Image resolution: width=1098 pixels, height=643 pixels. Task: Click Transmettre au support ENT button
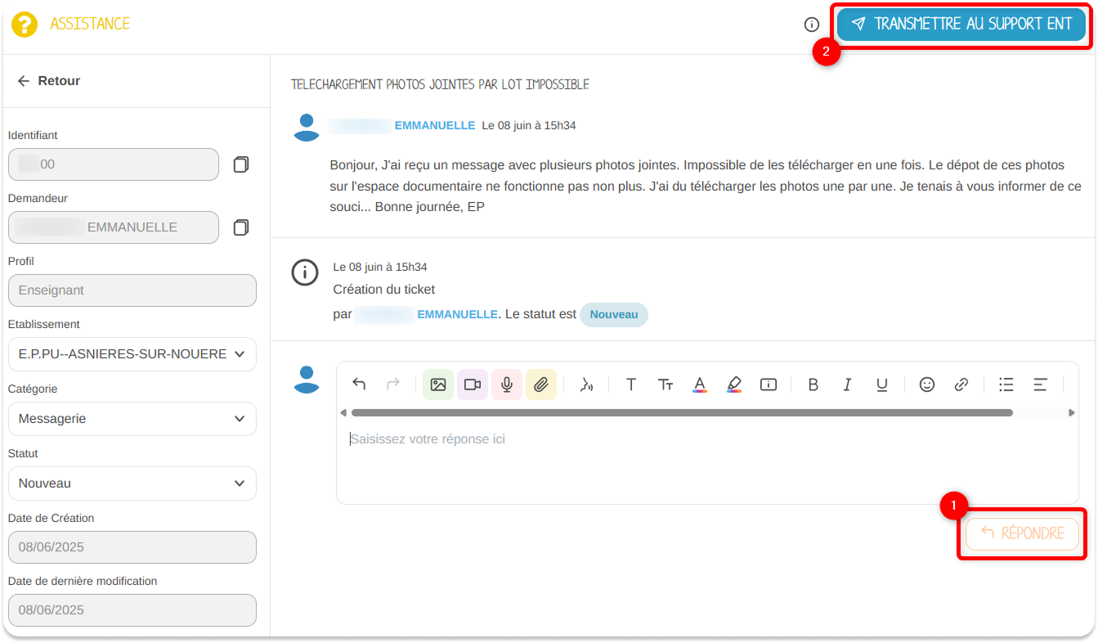click(x=961, y=25)
